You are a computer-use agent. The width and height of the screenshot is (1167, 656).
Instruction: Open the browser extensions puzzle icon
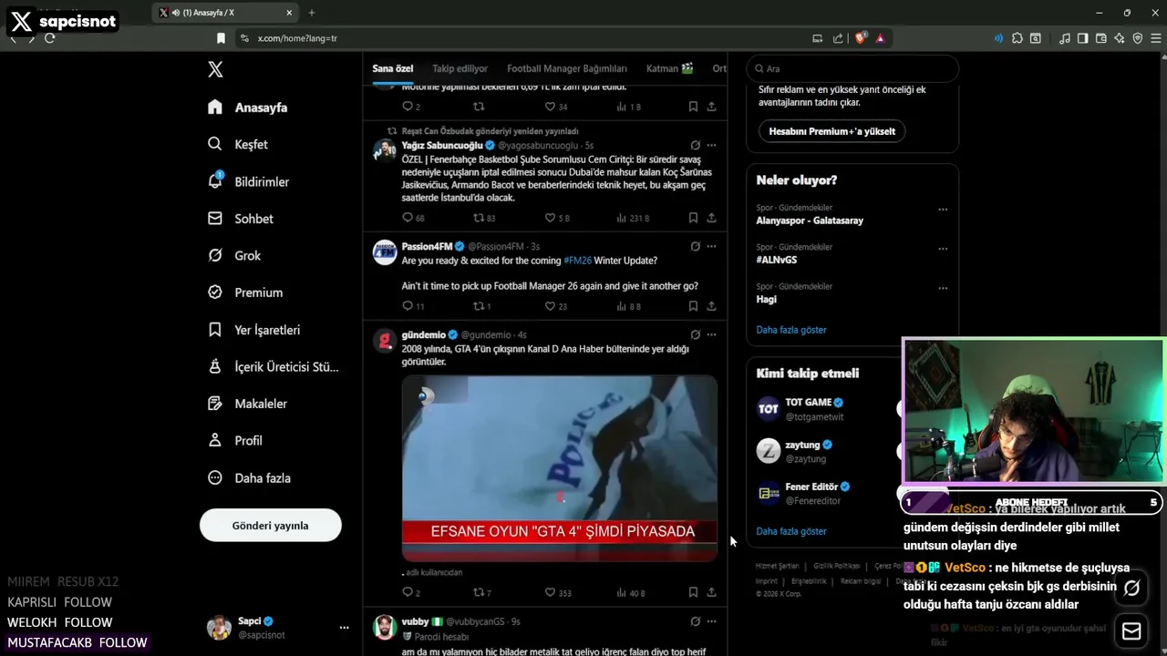coord(1017,38)
